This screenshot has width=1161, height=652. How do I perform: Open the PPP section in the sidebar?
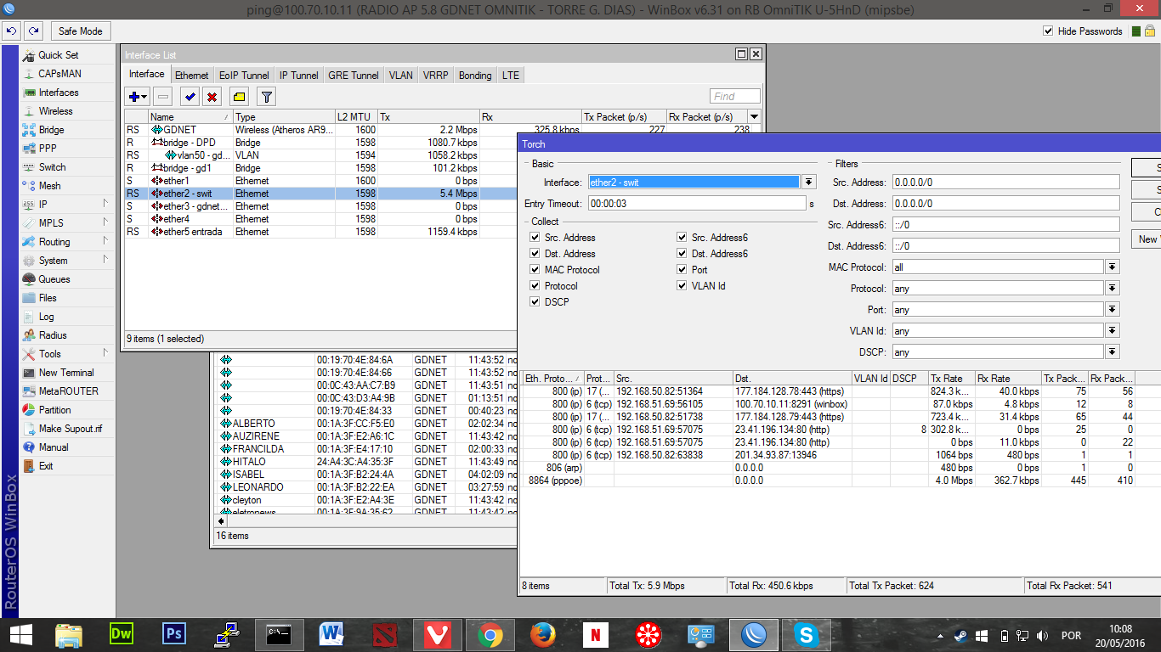click(48, 149)
